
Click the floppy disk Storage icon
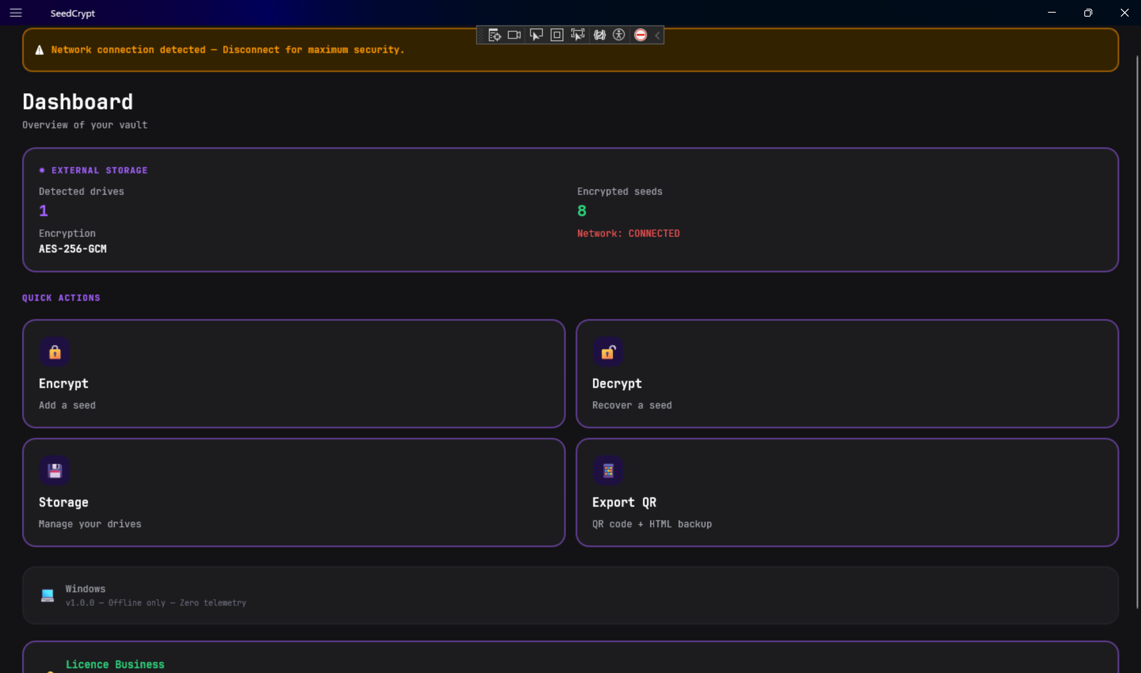coord(54,470)
